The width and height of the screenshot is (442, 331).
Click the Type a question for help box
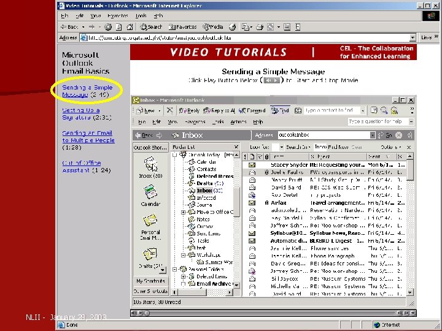377,121
